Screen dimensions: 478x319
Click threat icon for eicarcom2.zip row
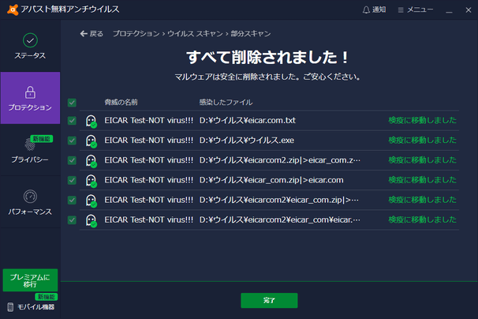coord(91,160)
